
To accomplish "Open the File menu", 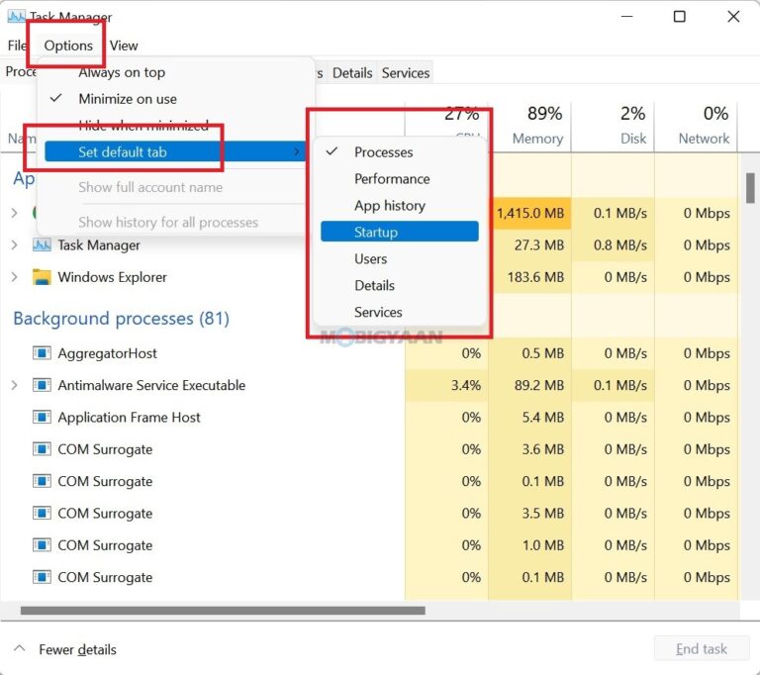I will (x=17, y=46).
